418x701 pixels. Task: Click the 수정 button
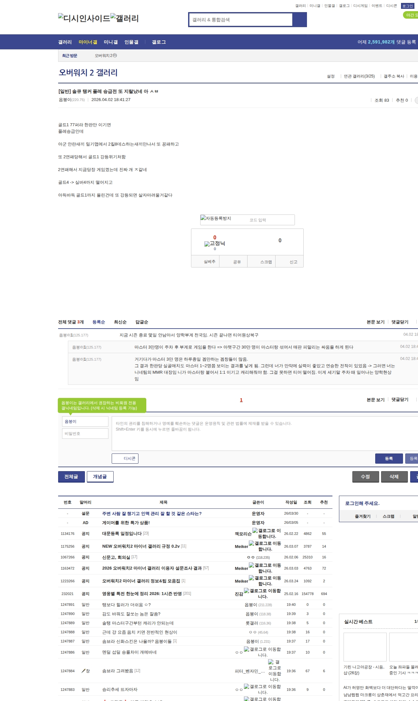(x=366, y=477)
